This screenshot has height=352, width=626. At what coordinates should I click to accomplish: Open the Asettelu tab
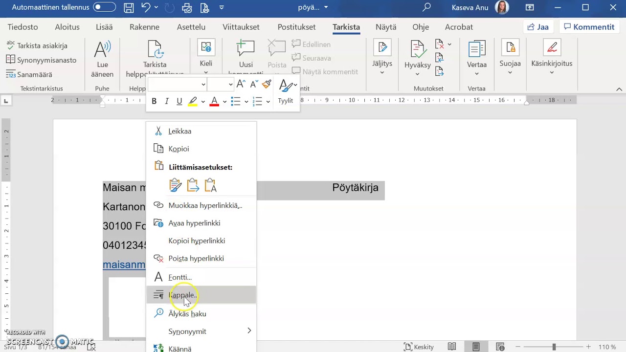click(x=191, y=27)
